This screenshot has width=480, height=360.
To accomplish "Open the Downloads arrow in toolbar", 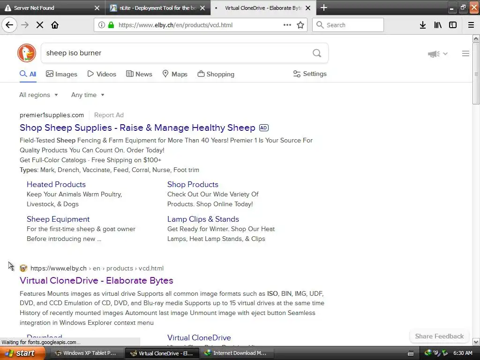I will click(423, 25).
